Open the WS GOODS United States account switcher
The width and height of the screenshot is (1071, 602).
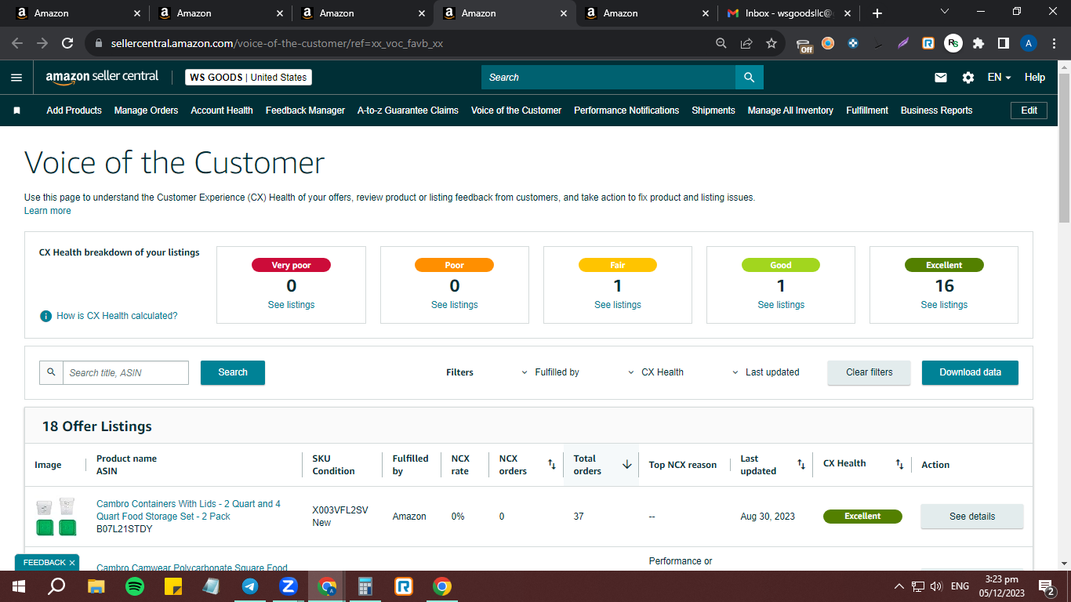tap(249, 78)
